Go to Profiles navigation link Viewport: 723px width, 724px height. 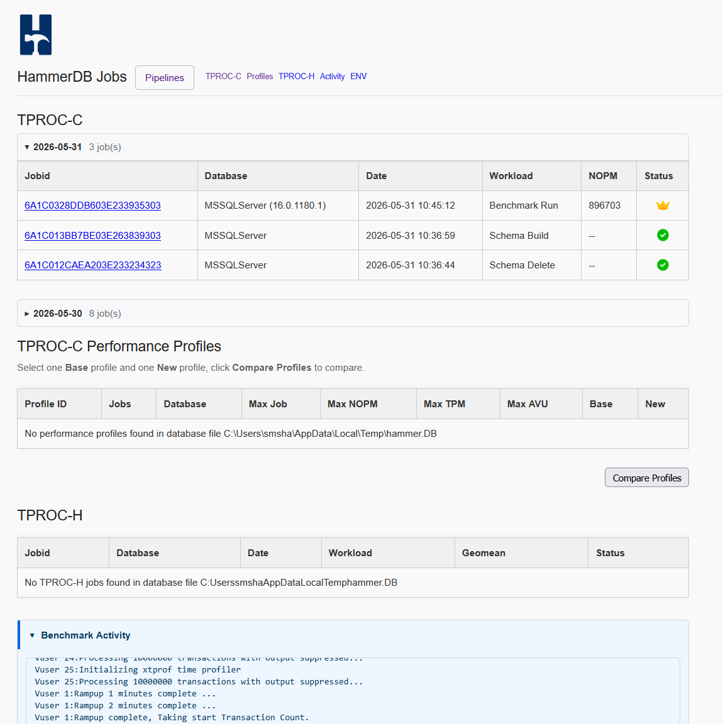point(260,77)
